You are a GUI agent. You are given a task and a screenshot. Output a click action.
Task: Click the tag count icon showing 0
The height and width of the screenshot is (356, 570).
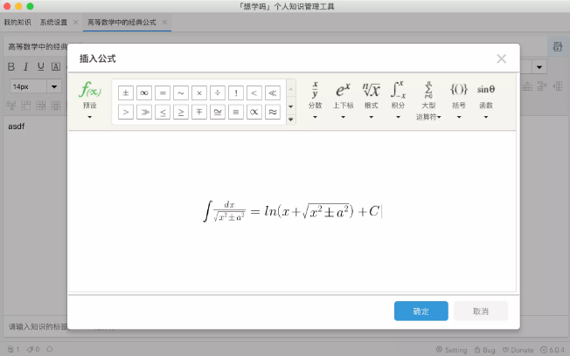pos(33,349)
